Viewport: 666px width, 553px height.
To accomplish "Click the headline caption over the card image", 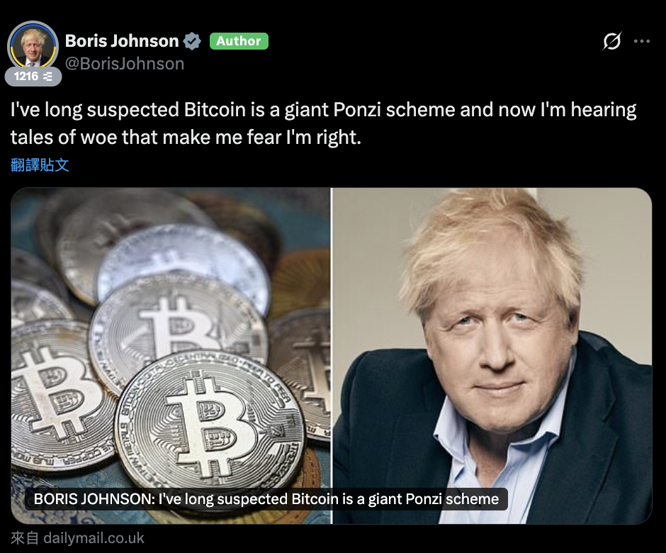I will pyautogui.click(x=266, y=499).
